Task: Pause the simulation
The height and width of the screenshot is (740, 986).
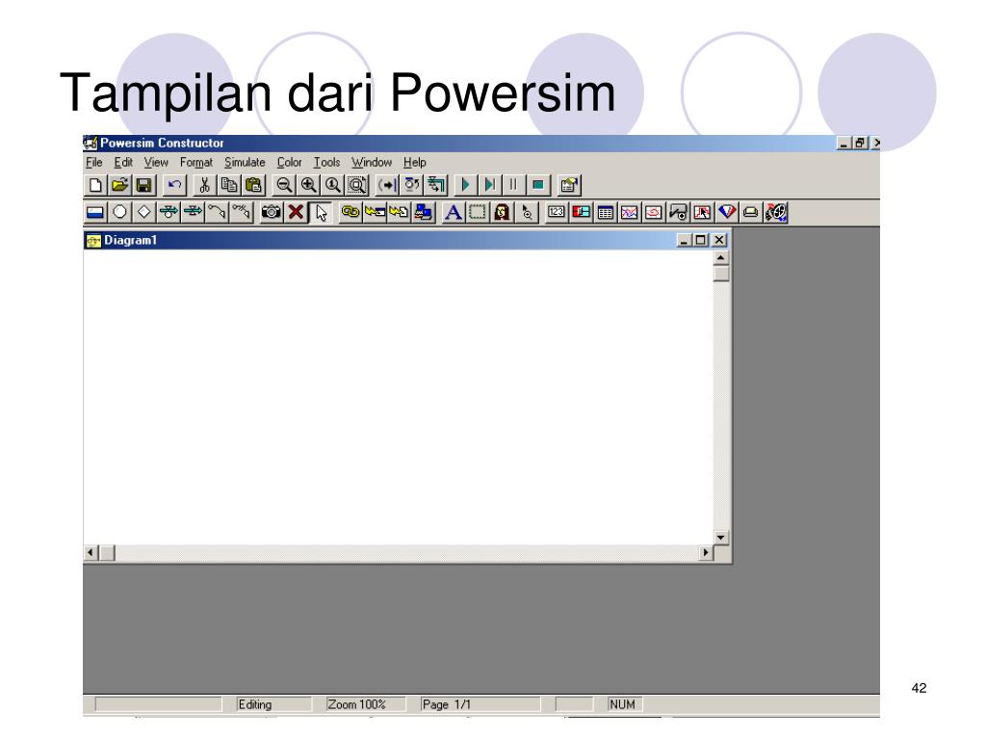Action: coord(513,185)
